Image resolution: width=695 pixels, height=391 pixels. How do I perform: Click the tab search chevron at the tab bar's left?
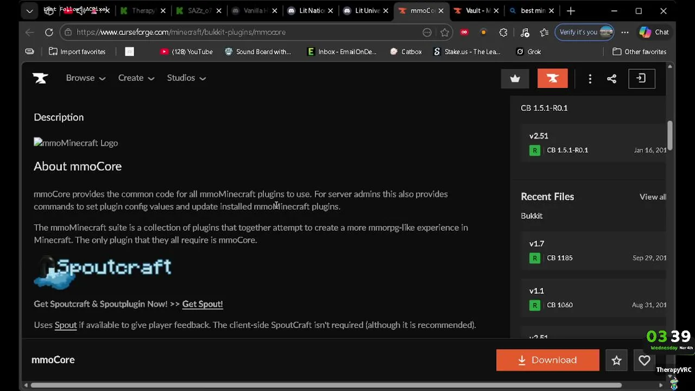point(29,10)
